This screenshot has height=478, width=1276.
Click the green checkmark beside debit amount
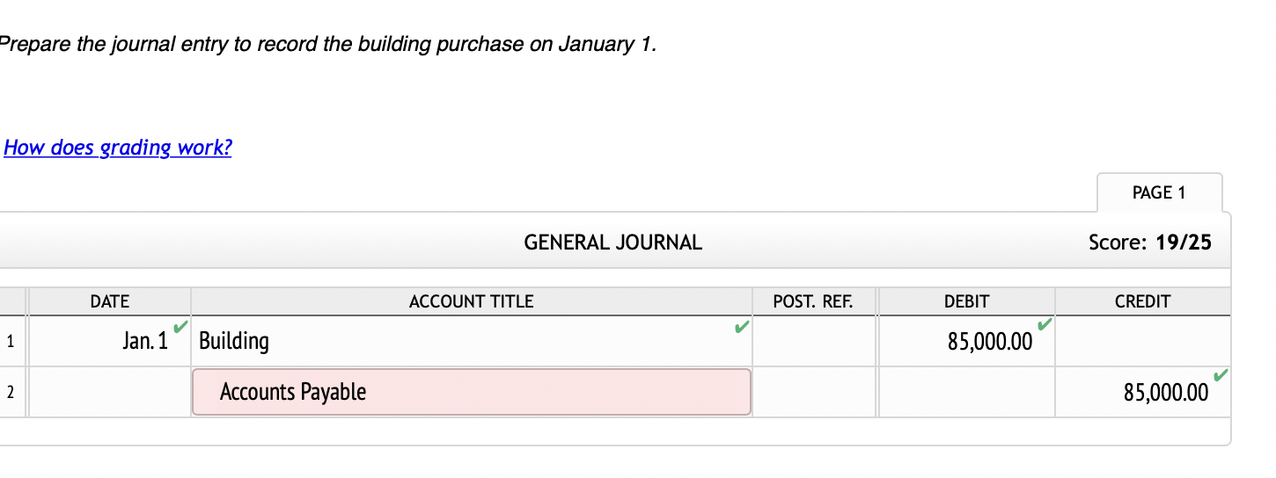[x=1044, y=325]
